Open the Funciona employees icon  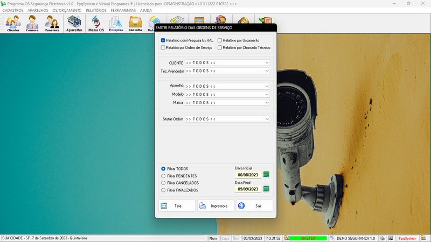(x=52, y=23)
